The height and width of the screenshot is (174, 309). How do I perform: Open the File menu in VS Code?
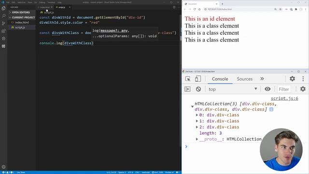8,2
